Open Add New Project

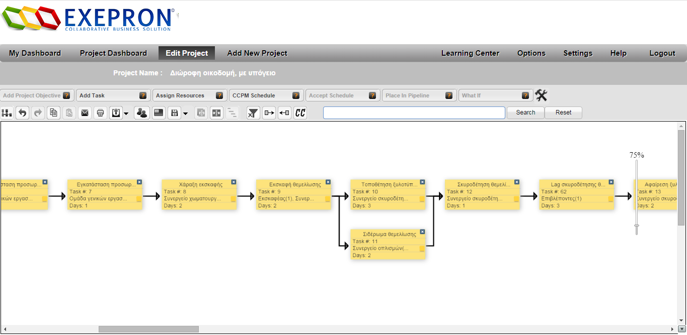257,53
